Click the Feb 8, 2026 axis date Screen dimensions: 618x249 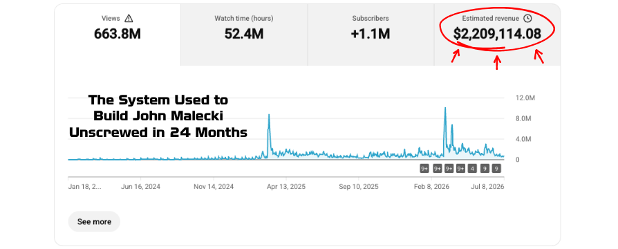click(x=431, y=187)
